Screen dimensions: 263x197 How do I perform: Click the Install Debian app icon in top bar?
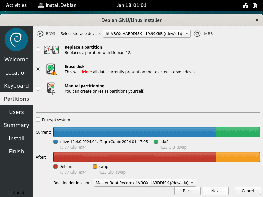click(41, 5)
